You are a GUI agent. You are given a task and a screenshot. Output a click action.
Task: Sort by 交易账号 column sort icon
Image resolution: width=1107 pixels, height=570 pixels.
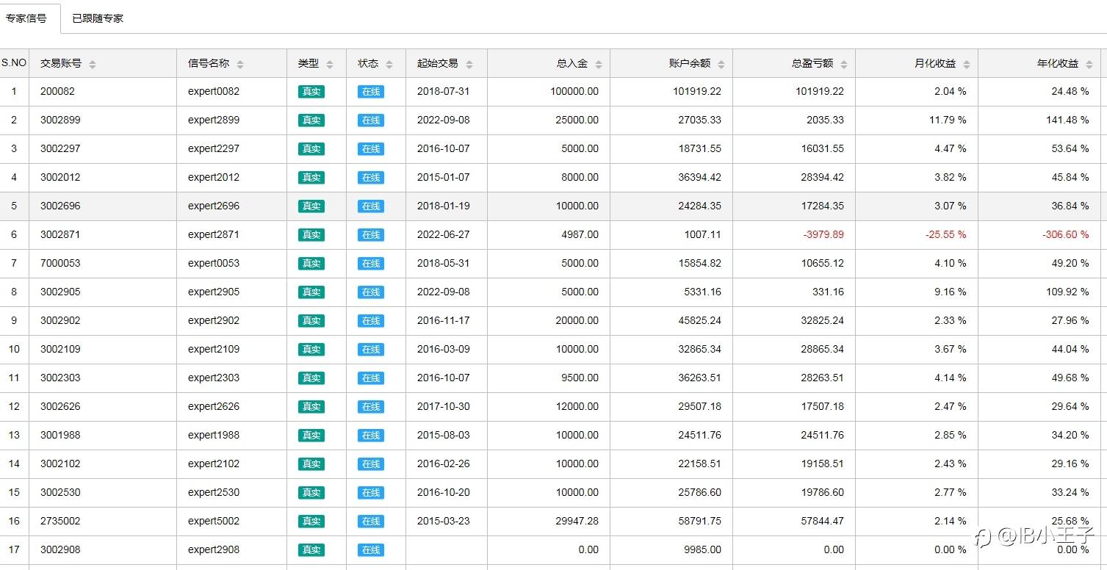[x=93, y=65]
